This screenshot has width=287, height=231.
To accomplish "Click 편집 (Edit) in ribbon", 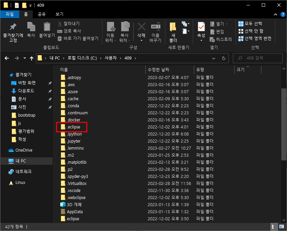I will (217, 32).
